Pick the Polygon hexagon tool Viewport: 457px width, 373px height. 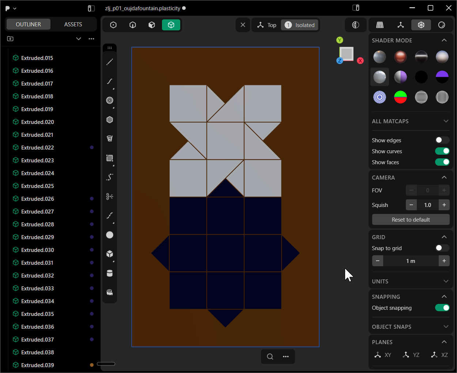pos(110,120)
